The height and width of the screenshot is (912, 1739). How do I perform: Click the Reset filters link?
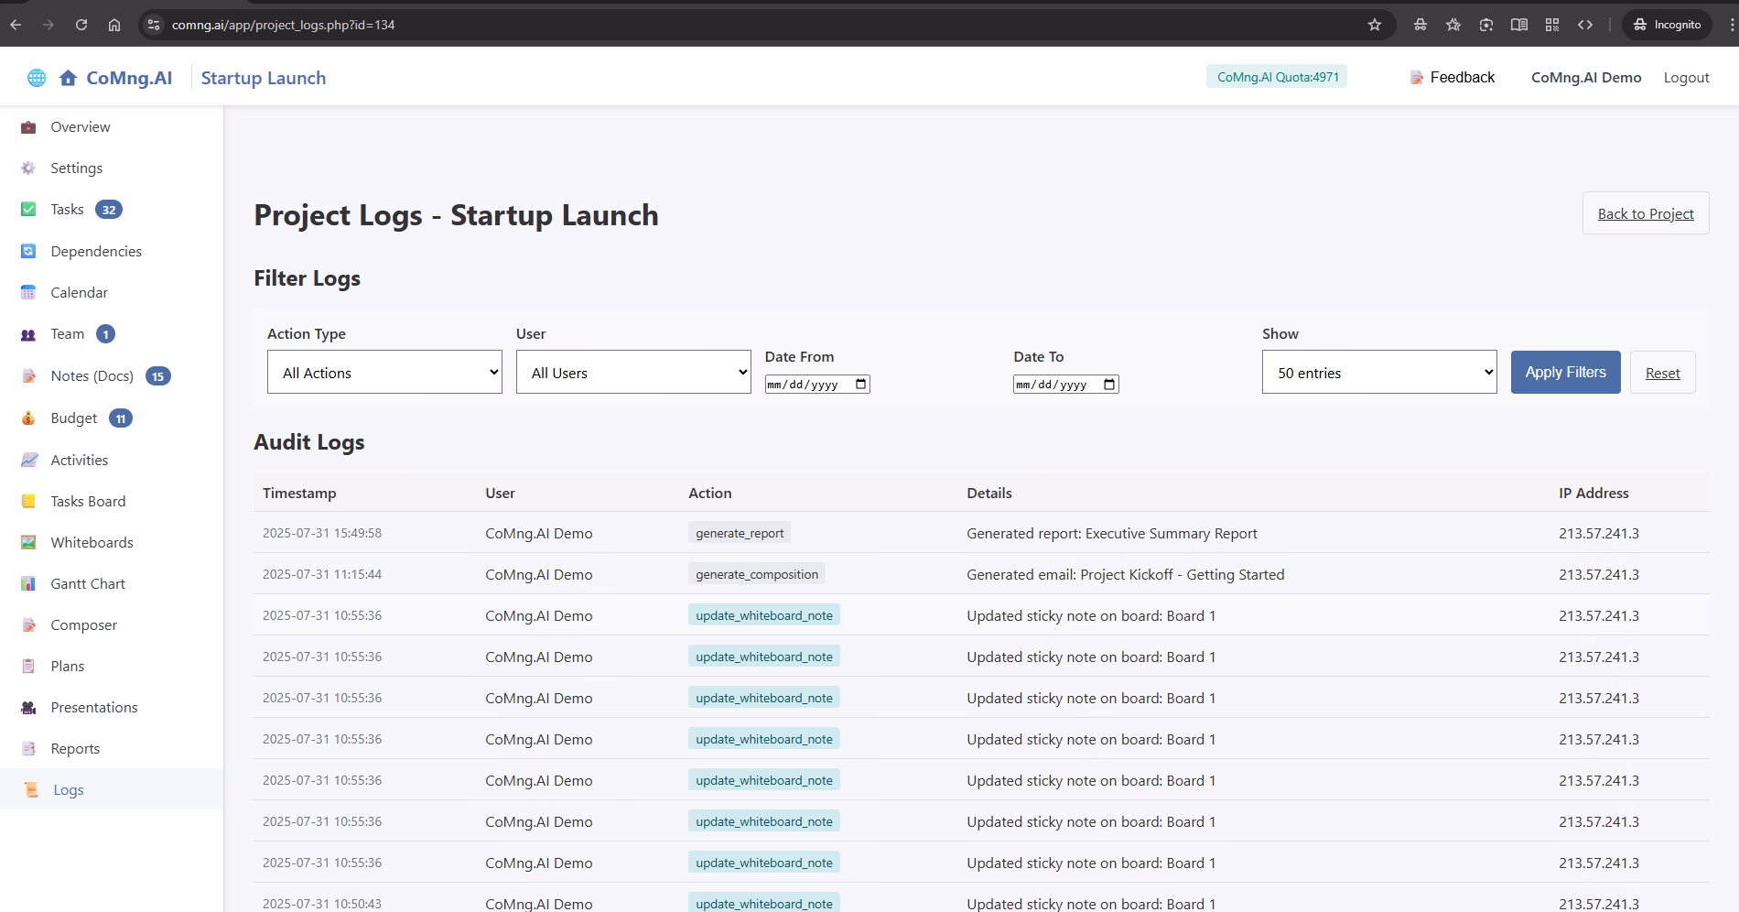[x=1662, y=373]
